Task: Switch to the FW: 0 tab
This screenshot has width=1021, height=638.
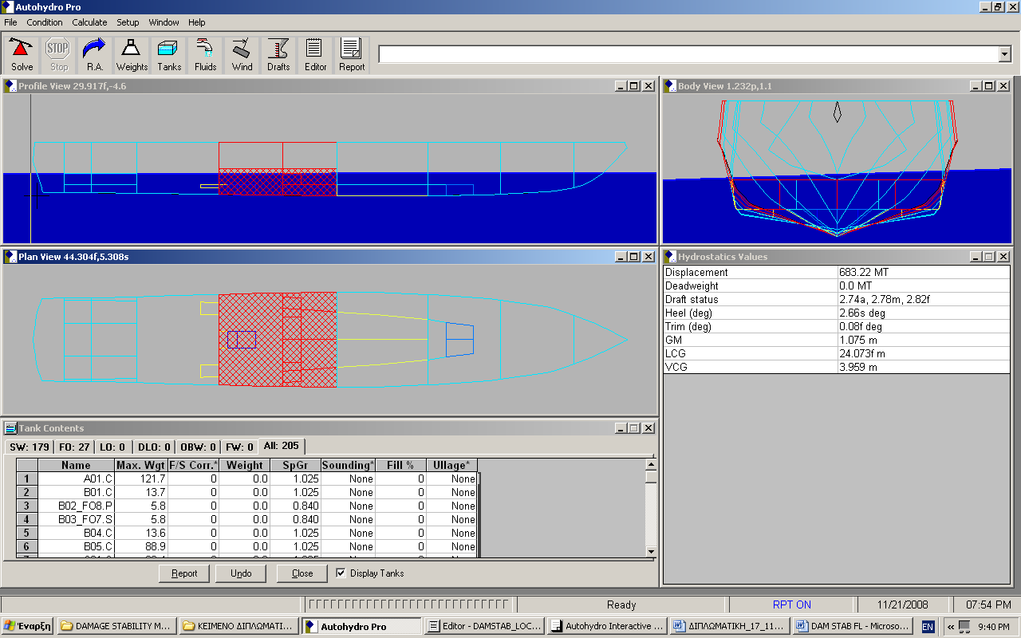Action: (238, 447)
